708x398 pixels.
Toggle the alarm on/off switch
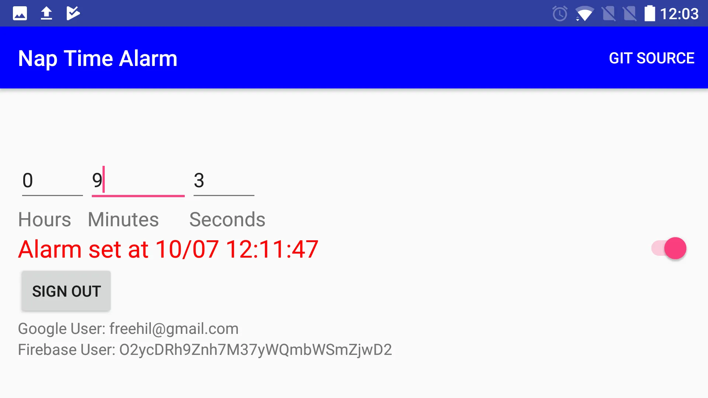tap(670, 248)
